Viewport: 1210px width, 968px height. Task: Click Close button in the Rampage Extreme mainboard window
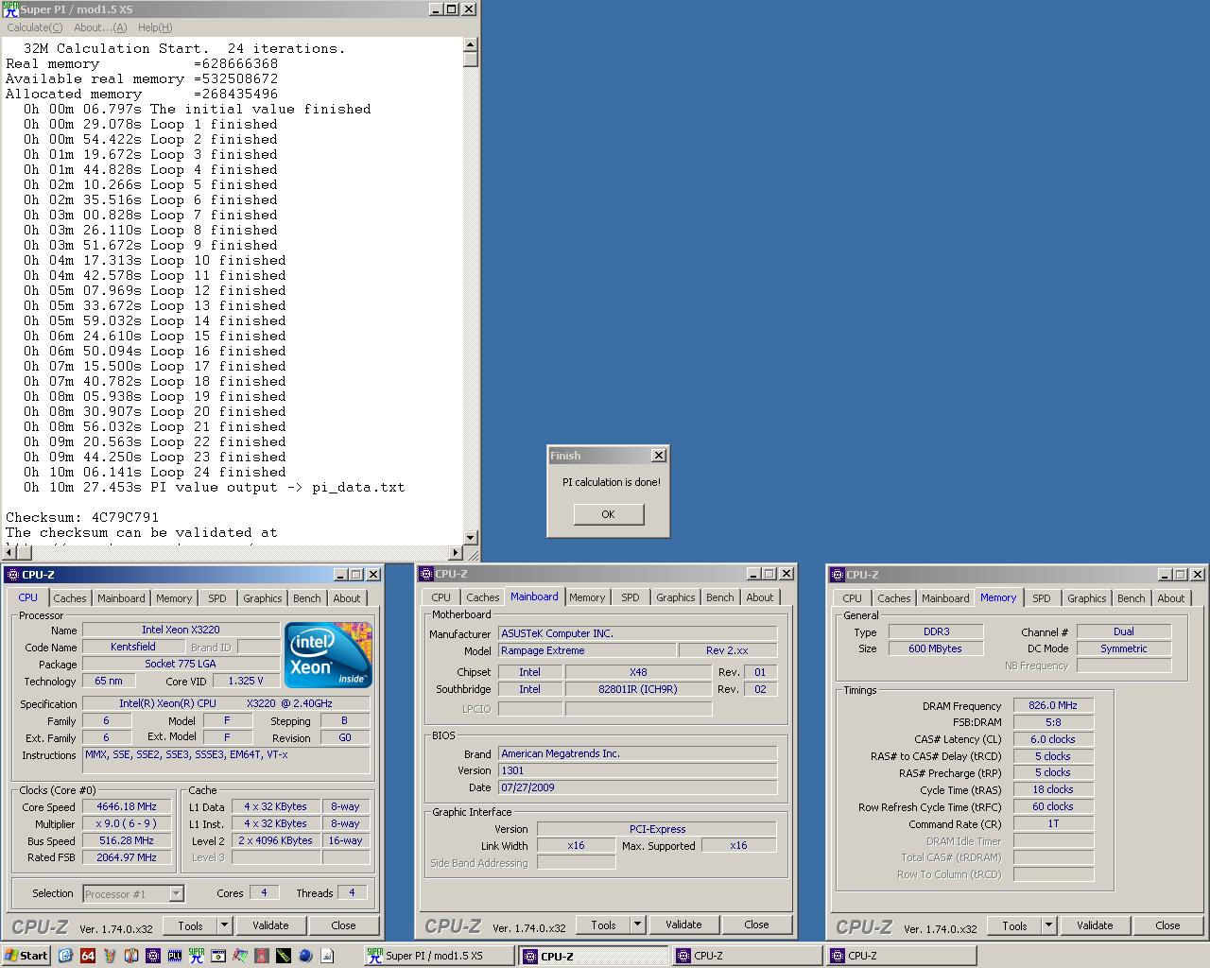point(756,925)
